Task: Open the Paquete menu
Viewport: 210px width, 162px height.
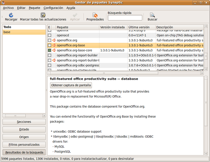Action: click(34, 8)
